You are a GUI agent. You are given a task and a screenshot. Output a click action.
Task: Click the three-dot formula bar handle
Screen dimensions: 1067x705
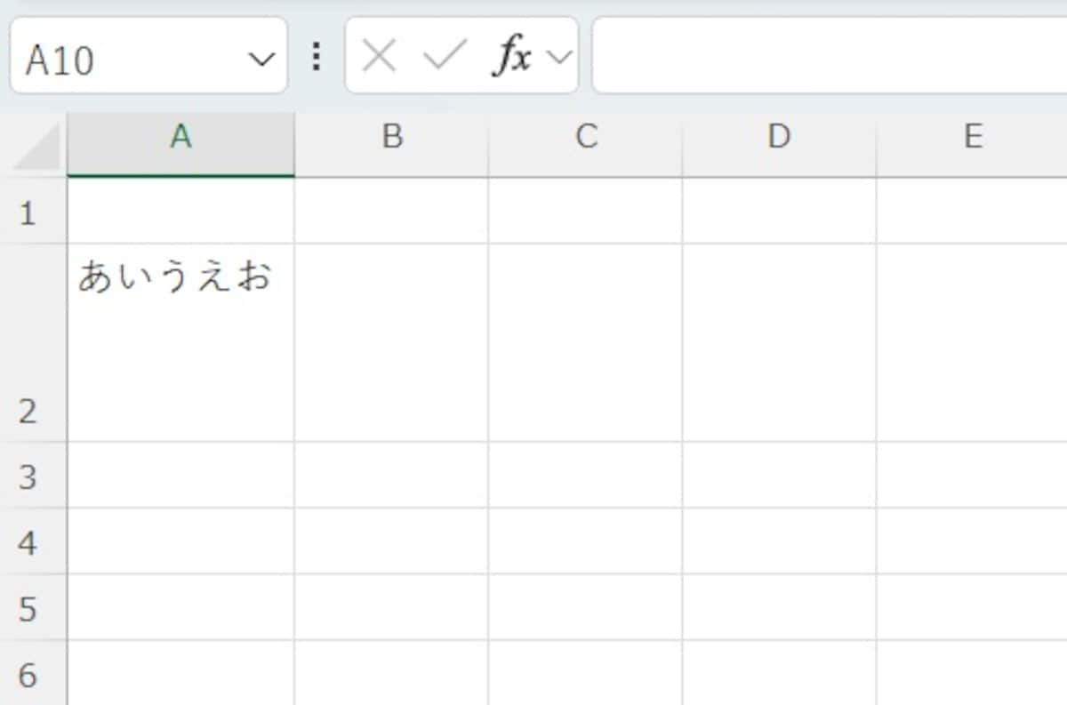click(x=316, y=58)
